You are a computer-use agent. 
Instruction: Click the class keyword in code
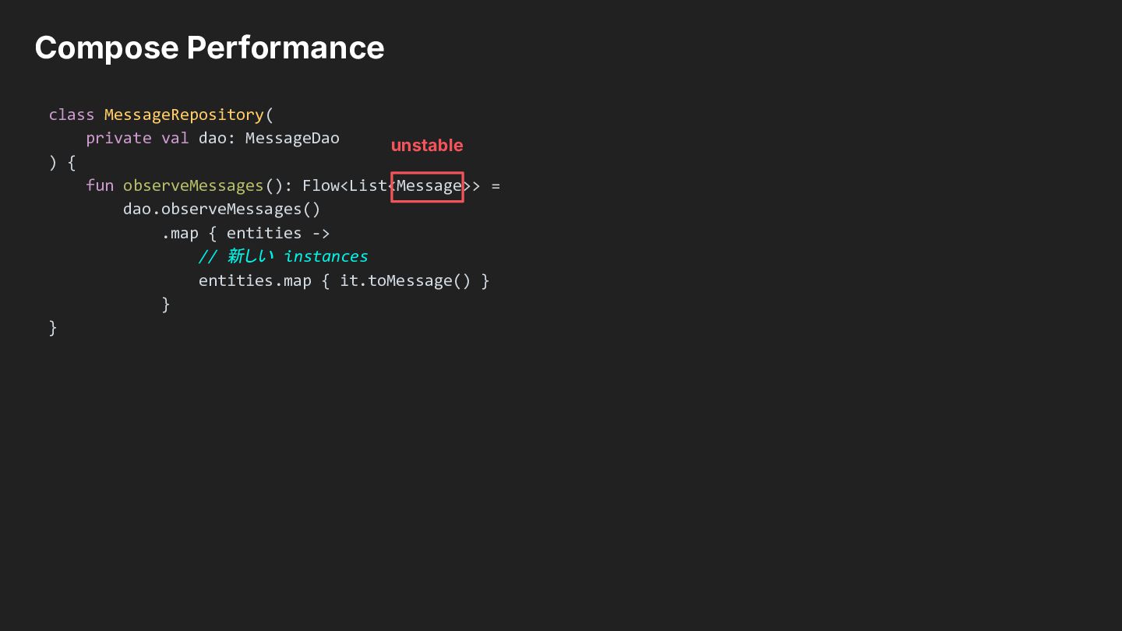[72, 115]
